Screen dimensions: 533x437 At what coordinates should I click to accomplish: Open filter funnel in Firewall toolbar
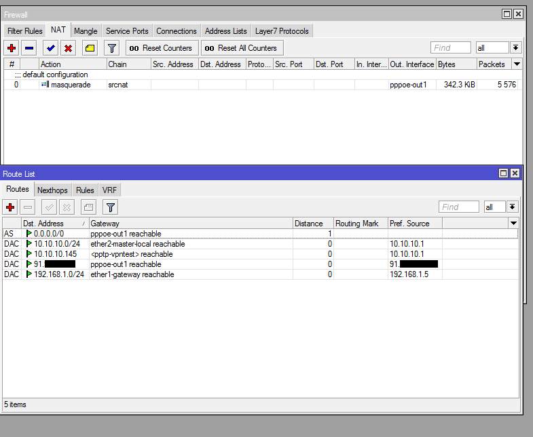coord(112,48)
